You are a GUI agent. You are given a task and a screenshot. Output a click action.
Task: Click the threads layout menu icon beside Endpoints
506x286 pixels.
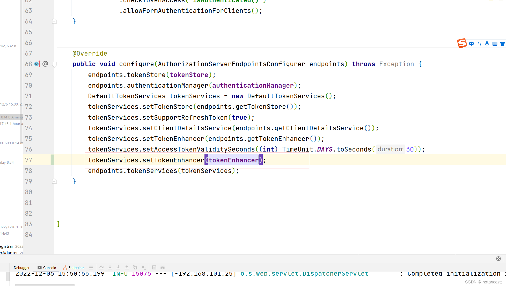point(91,268)
